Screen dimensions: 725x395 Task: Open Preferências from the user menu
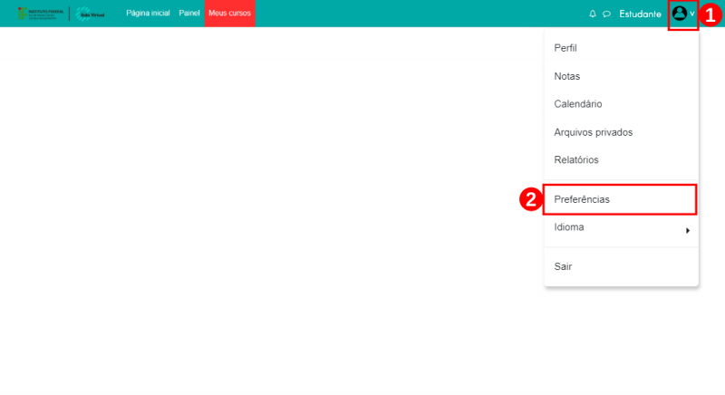pyautogui.click(x=620, y=199)
